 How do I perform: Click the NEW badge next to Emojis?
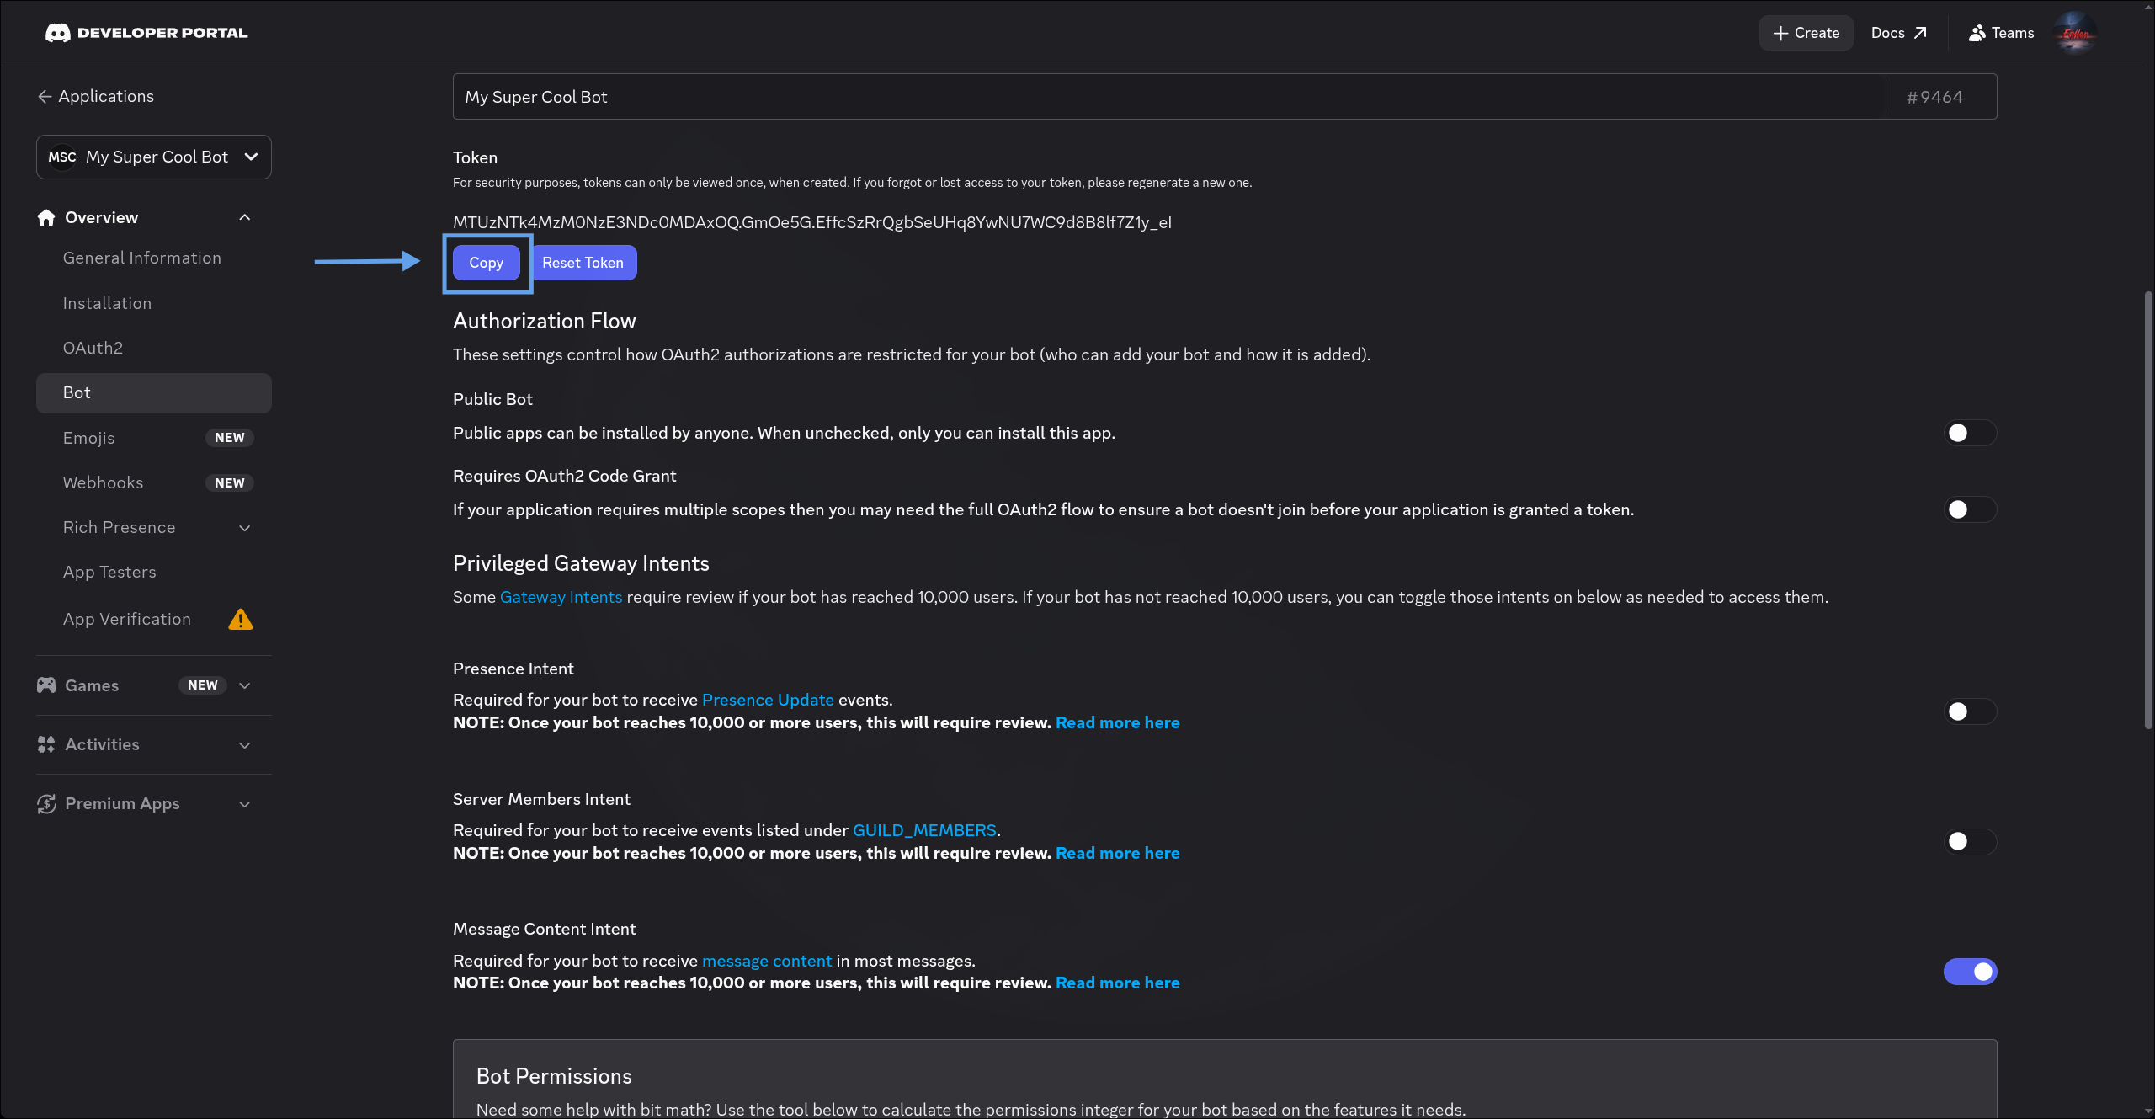click(x=230, y=438)
